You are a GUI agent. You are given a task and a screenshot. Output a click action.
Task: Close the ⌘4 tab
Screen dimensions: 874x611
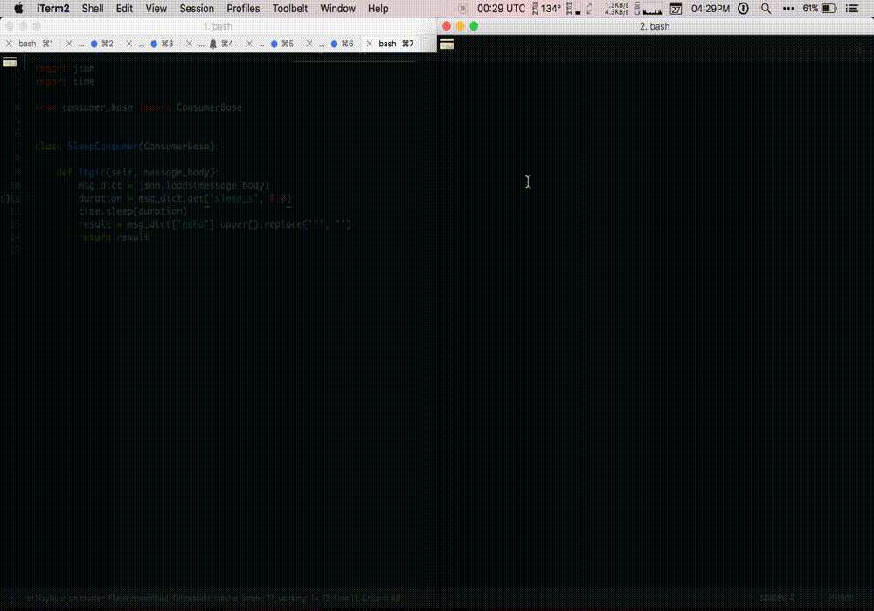coord(189,44)
